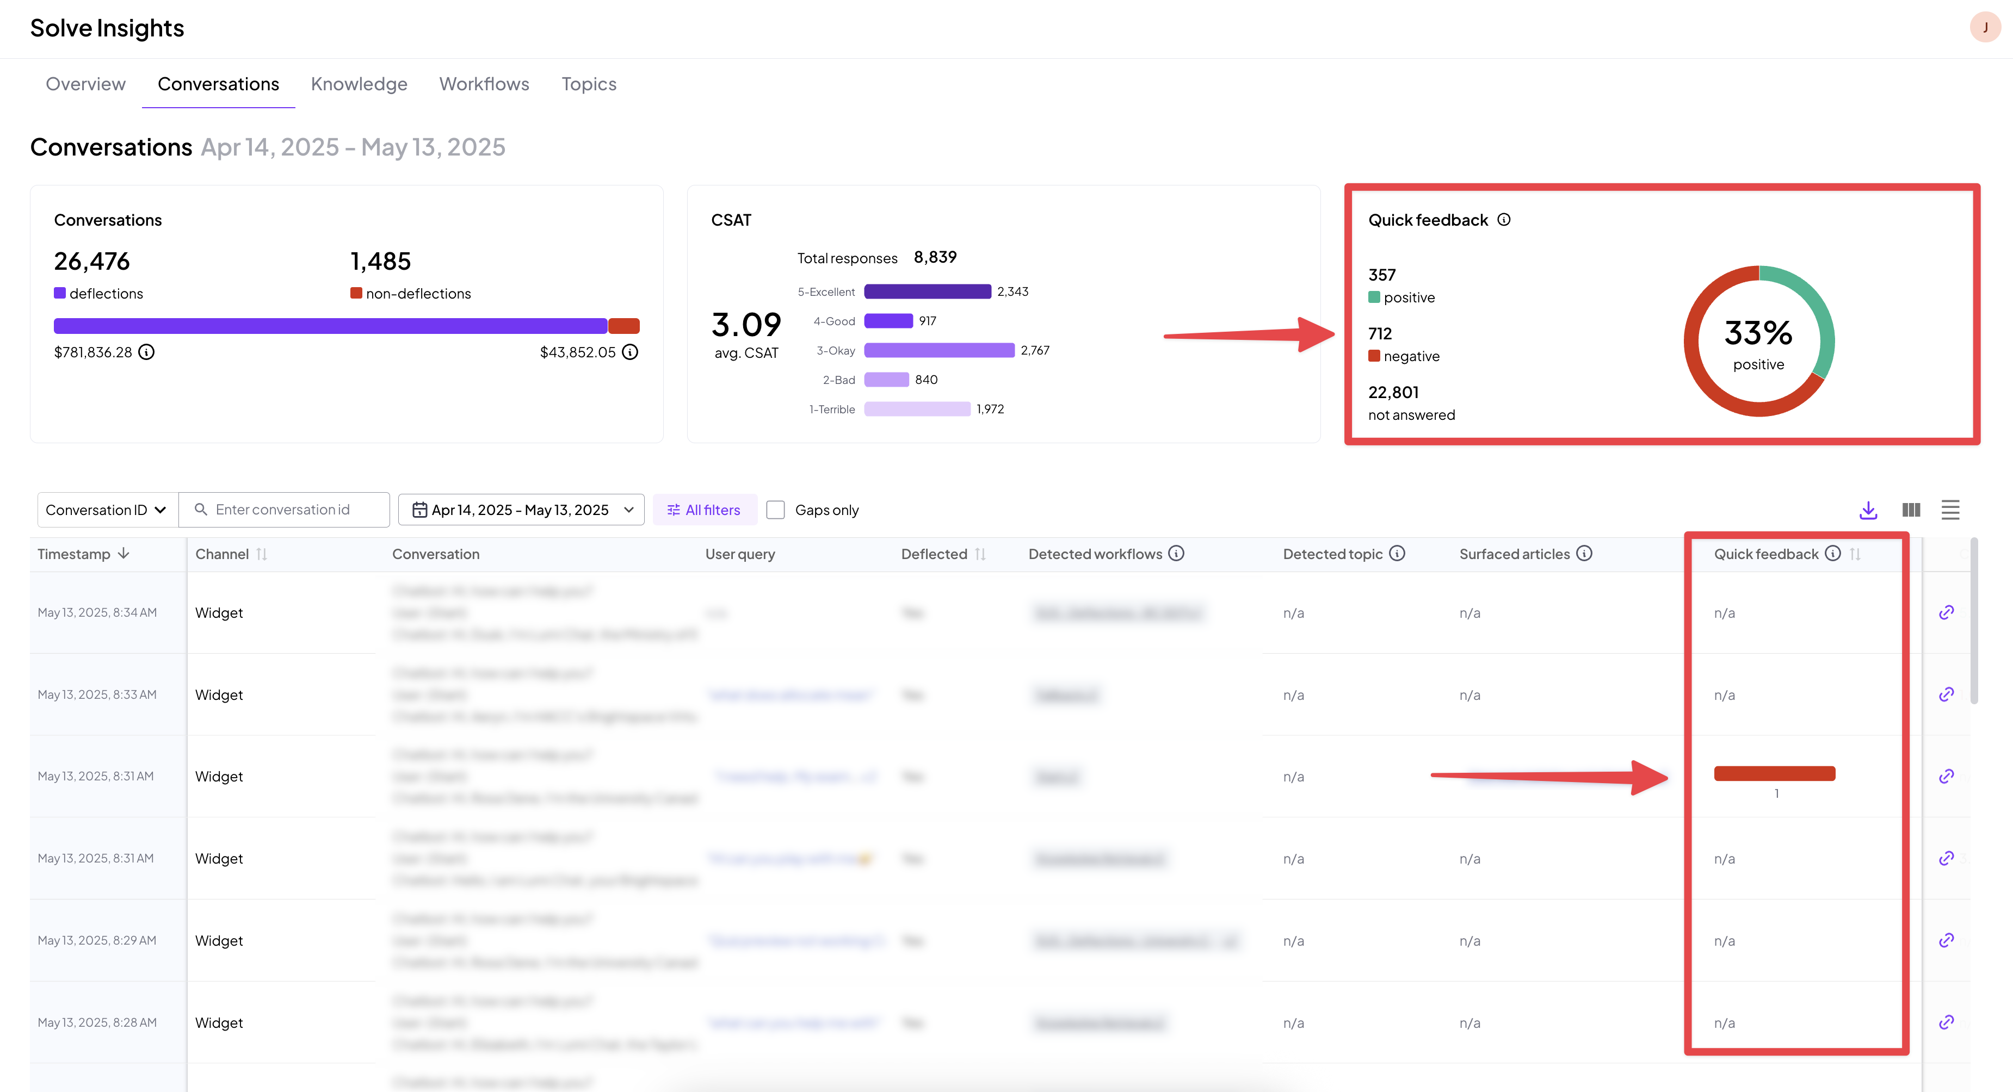Click the search magnifier icon
The width and height of the screenshot is (2013, 1092).
point(201,510)
